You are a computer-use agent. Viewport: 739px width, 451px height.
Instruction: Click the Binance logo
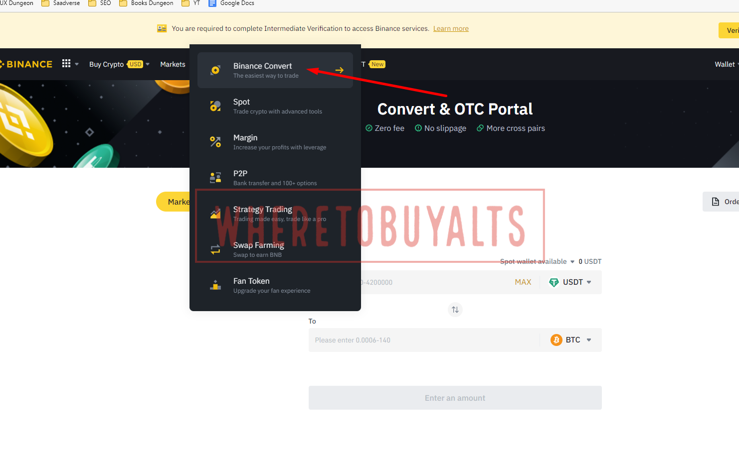[x=26, y=64]
